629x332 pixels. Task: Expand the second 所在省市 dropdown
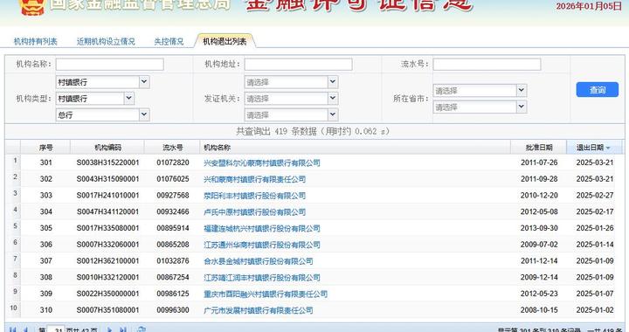[521, 107]
